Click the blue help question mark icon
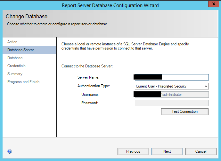Viewport: 221px width, 161px height. [10, 151]
